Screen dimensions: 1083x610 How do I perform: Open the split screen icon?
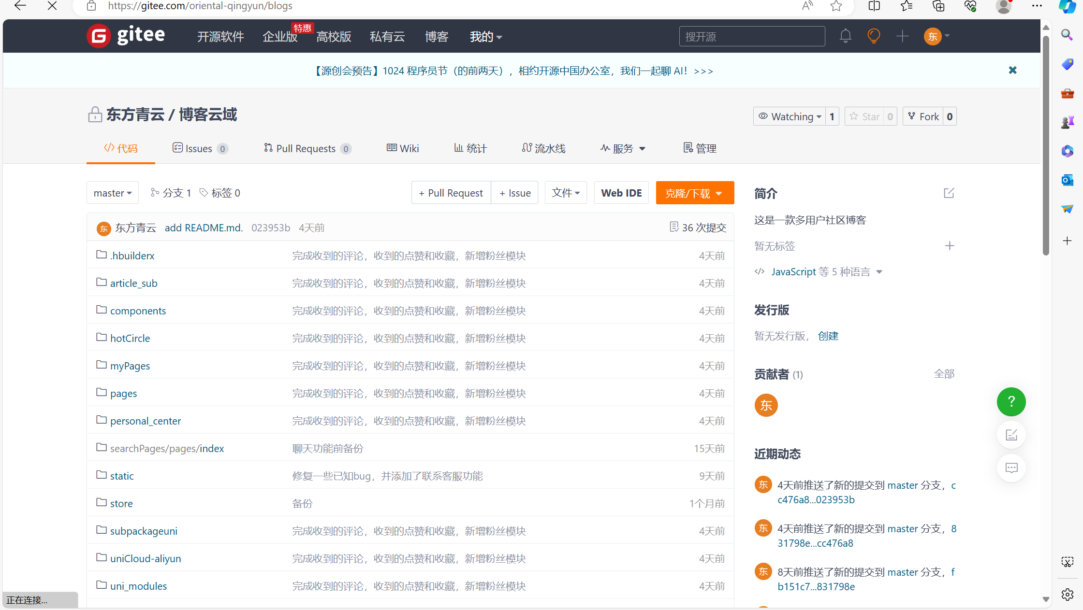[x=874, y=6]
